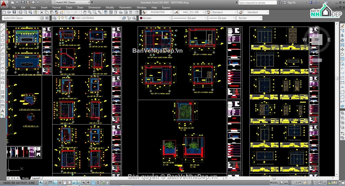Click Plot Preview icon

[25, 12]
